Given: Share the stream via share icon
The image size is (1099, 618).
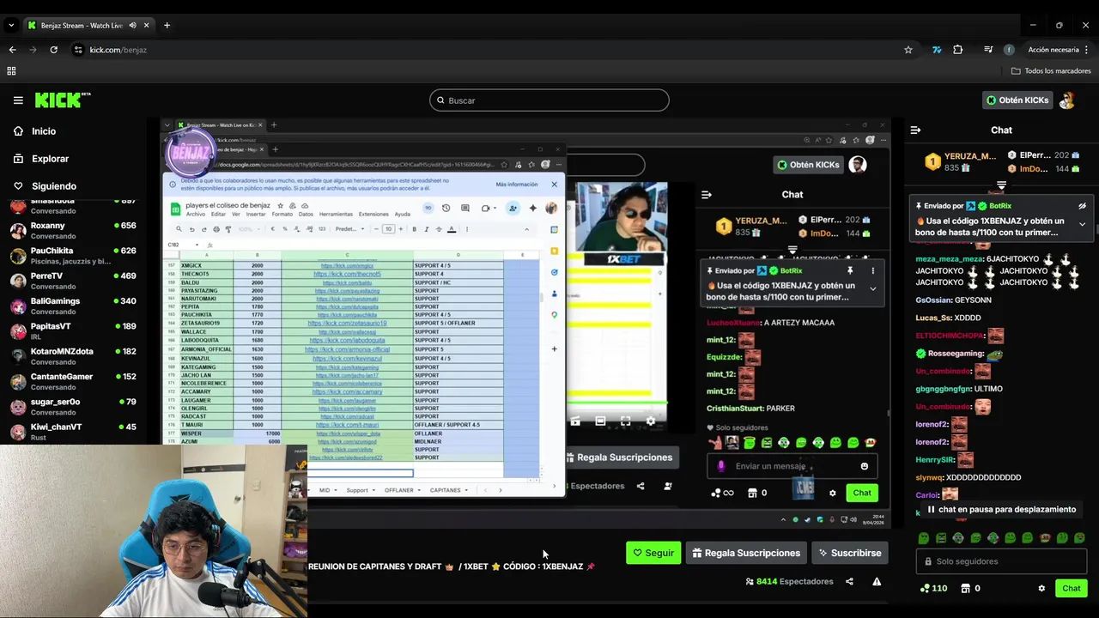Looking at the screenshot, I should 849,581.
